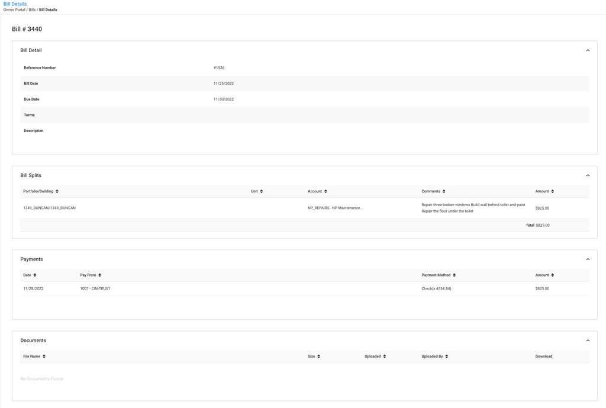Image resolution: width=606 pixels, height=408 pixels.
Task: Open Bills breadcrumb link
Action: coord(32,10)
